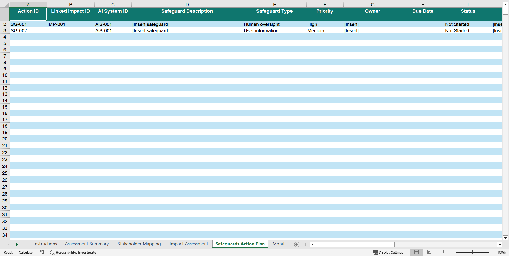Select Not Started in SG-001 row

coord(468,24)
